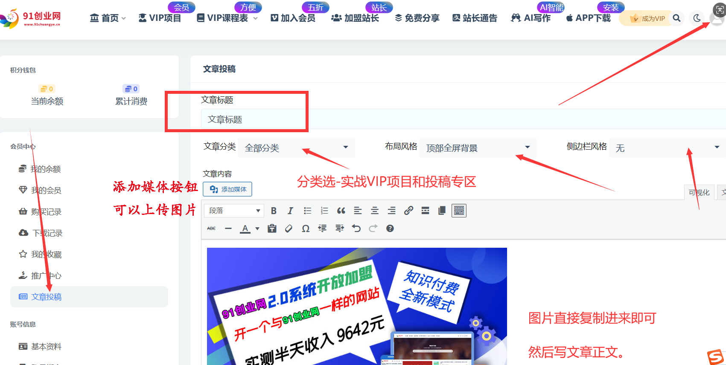The width and height of the screenshot is (726, 365).
Task: Toggle italic formatting
Action: [x=290, y=211]
